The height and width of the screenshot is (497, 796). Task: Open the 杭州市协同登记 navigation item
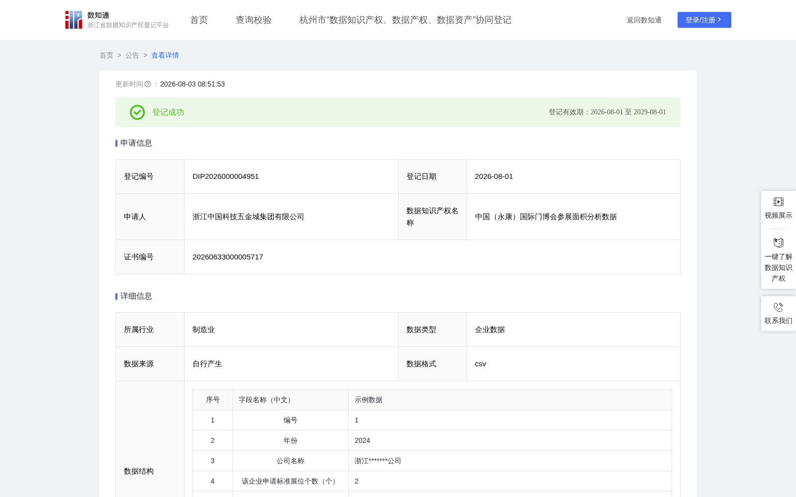pos(405,20)
